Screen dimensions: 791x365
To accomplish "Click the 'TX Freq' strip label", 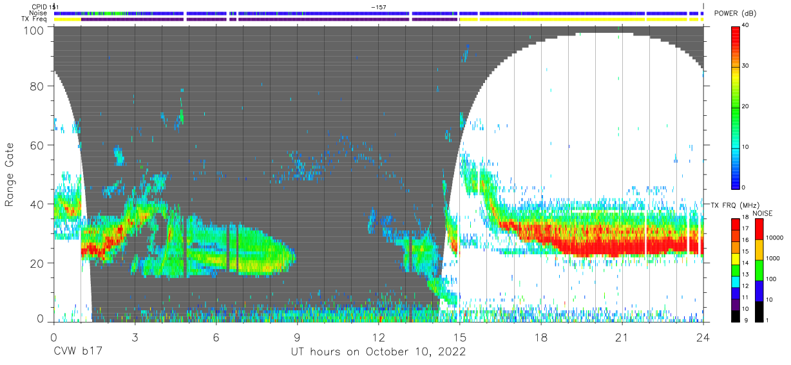I will (33, 19).
